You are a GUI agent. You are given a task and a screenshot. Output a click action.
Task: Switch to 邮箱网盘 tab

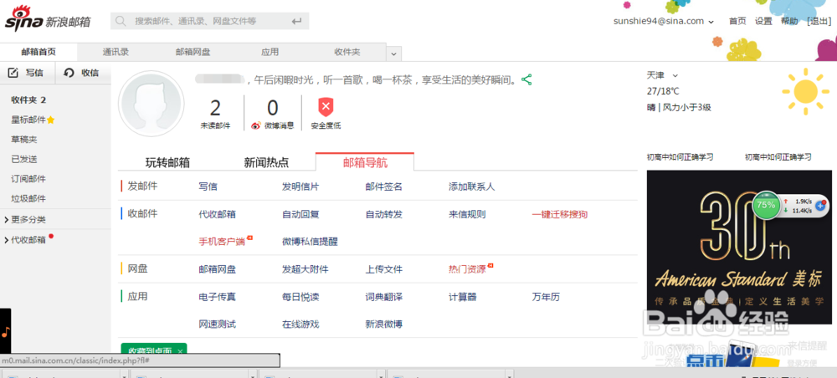[193, 52]
